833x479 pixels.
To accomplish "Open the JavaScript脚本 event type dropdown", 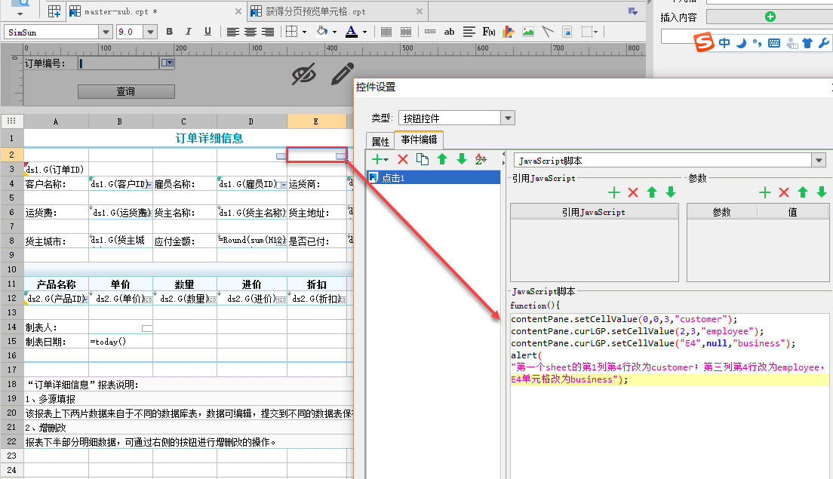I will tap(819, 161).
